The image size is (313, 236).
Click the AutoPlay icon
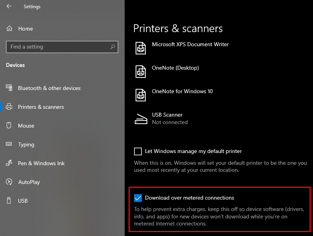pyautogui.click(x=9, y=182)
